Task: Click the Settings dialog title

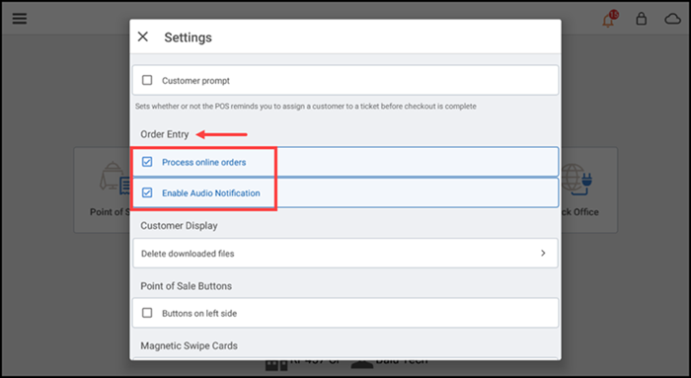Action: tap(189, 38)
